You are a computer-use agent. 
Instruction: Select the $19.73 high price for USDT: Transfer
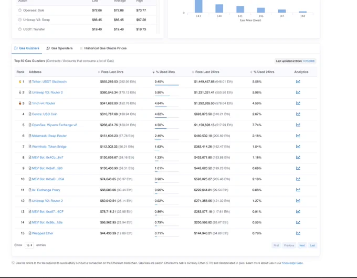(141, 29)
